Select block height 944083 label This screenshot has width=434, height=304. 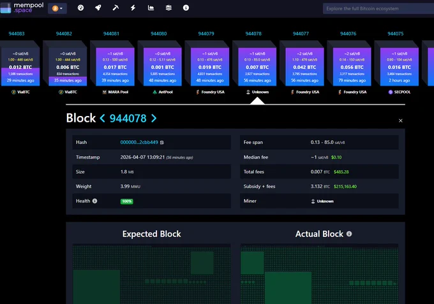point(17,34)
